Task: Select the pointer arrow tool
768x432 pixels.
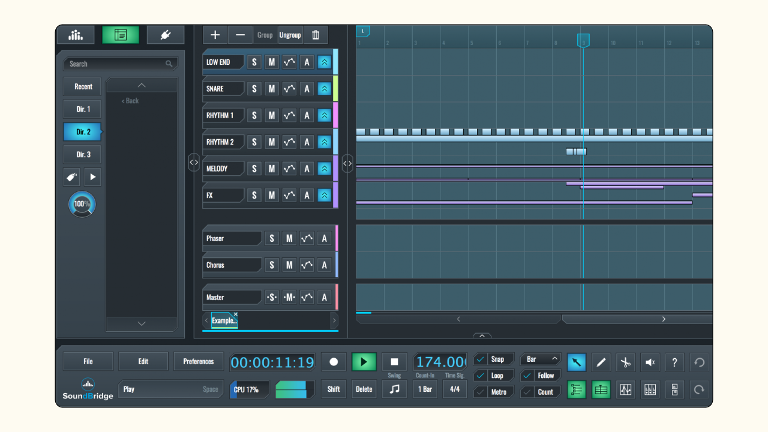Action: point(577,362)
